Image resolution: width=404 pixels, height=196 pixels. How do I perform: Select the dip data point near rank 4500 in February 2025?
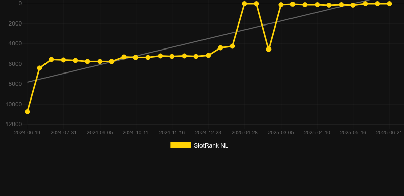point(268,49)
